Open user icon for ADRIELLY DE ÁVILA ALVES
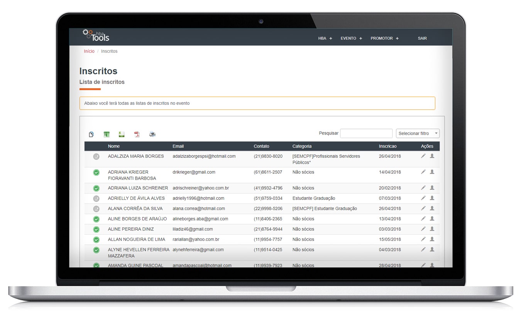521x311 pixels. click(x=432, y=198)
